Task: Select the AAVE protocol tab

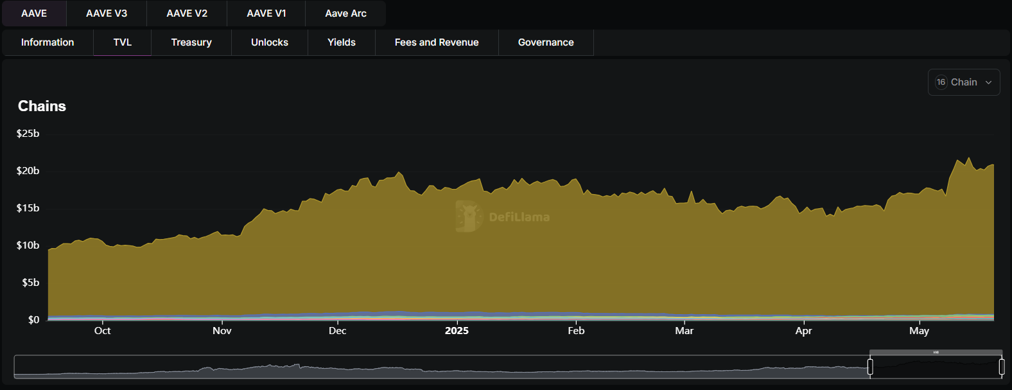Action: tap(34, 13)
